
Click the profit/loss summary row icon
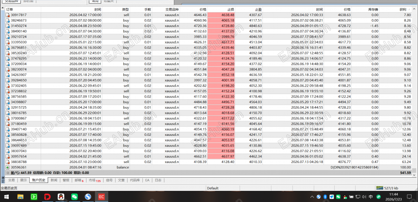(8, 173)
